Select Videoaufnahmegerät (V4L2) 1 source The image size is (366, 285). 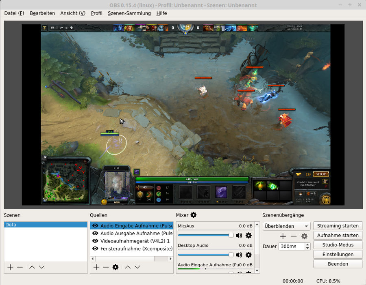[132, 241]
